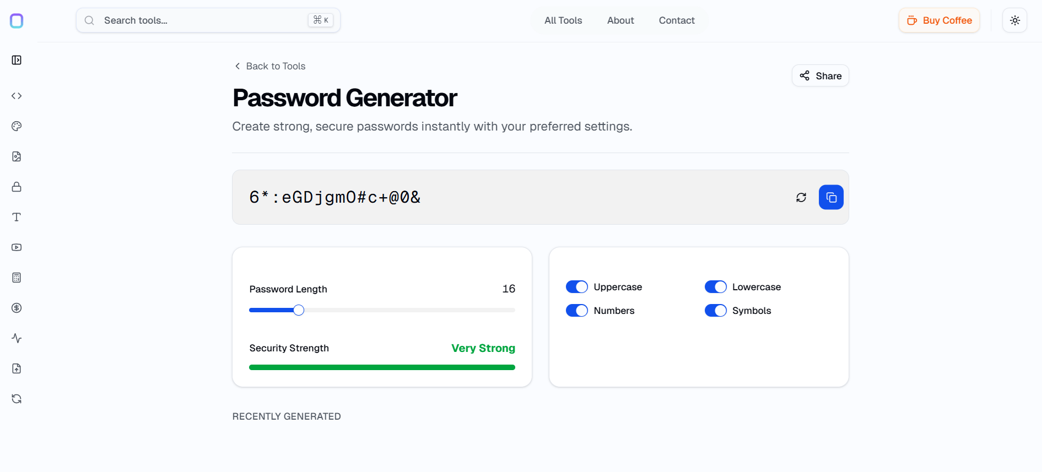Open the image file tools icon

[17, 156]
